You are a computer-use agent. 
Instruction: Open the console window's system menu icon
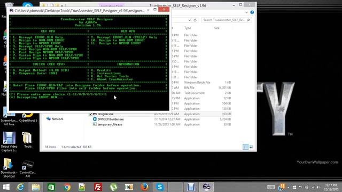(11, 11)
